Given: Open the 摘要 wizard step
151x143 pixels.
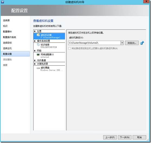Looking at the screenshot, I should coord(5,65).
